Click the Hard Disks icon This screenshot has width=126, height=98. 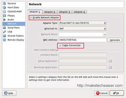[x=4, y=7]
